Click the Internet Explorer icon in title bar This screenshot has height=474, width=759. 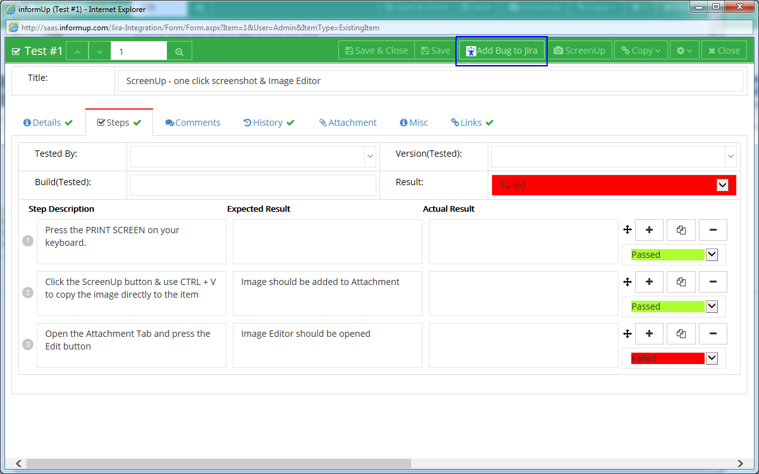(x=11, y=9)
